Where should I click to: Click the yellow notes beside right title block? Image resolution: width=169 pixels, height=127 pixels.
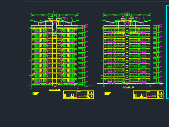pyautogui.click(x=108, y=93)
